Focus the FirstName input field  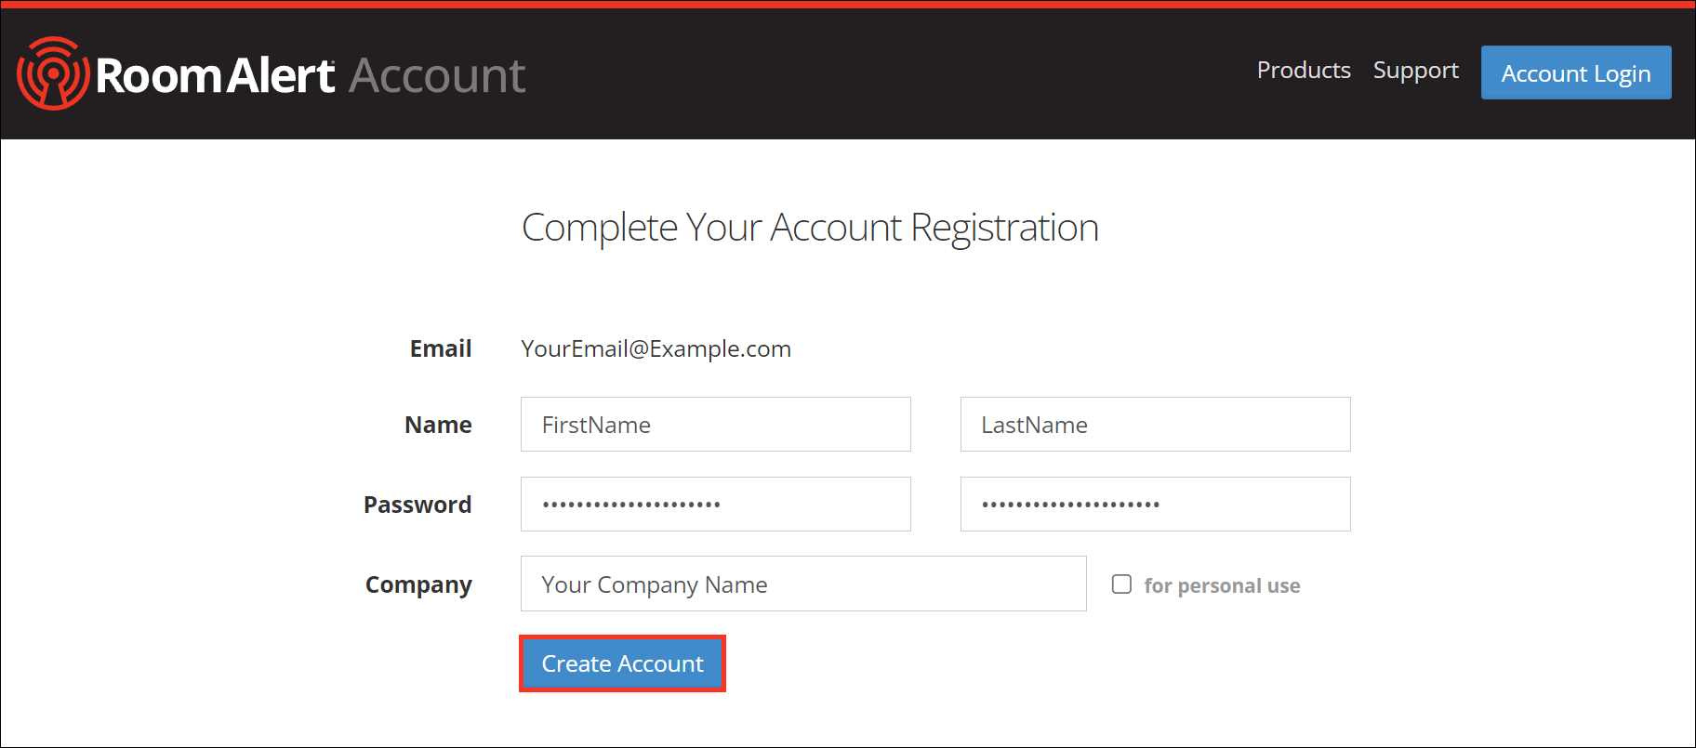(x=715, y=425)
